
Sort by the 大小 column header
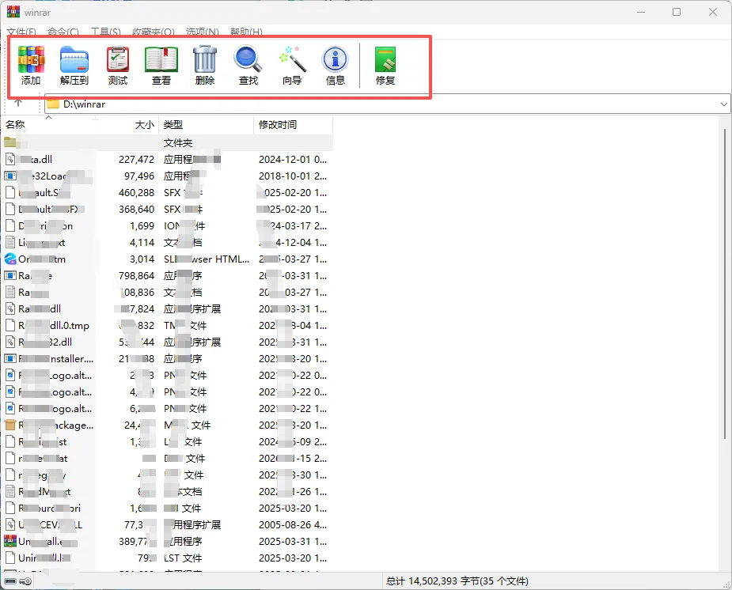(127, 124)
